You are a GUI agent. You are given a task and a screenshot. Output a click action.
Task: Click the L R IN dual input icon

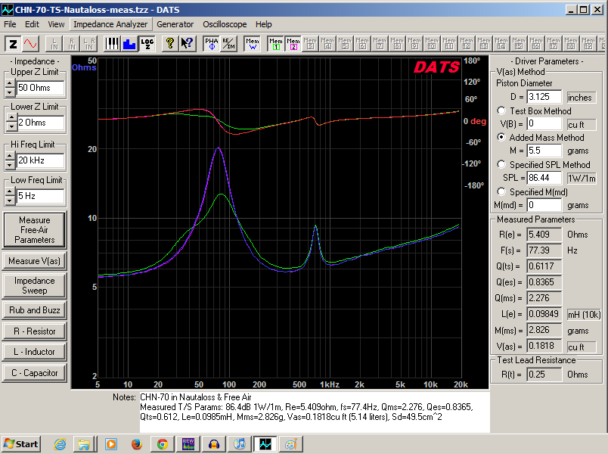tap(88, 44)
